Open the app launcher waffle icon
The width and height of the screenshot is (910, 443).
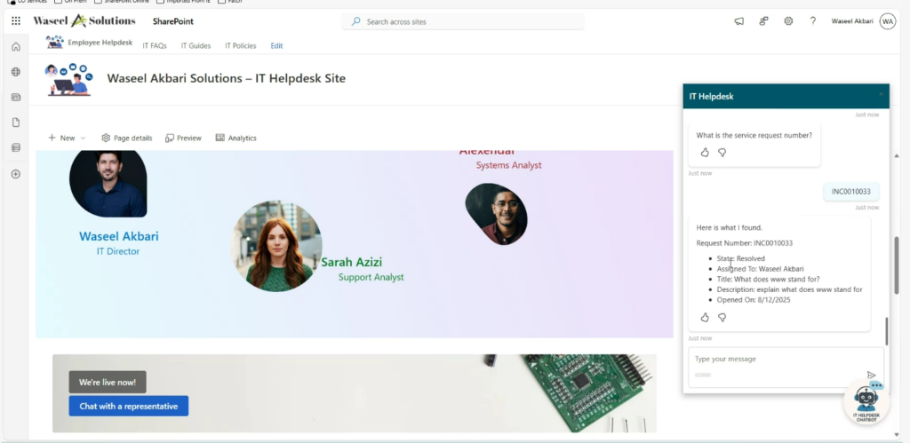[16, 21]
